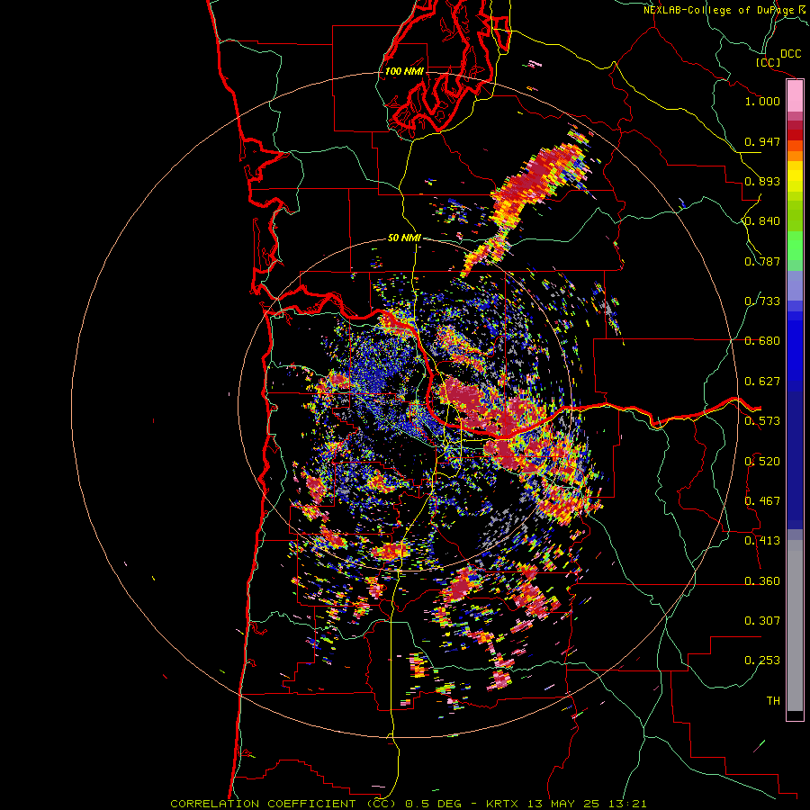
Task: Click the [CC] units label above colorbar
Action: 769,62
